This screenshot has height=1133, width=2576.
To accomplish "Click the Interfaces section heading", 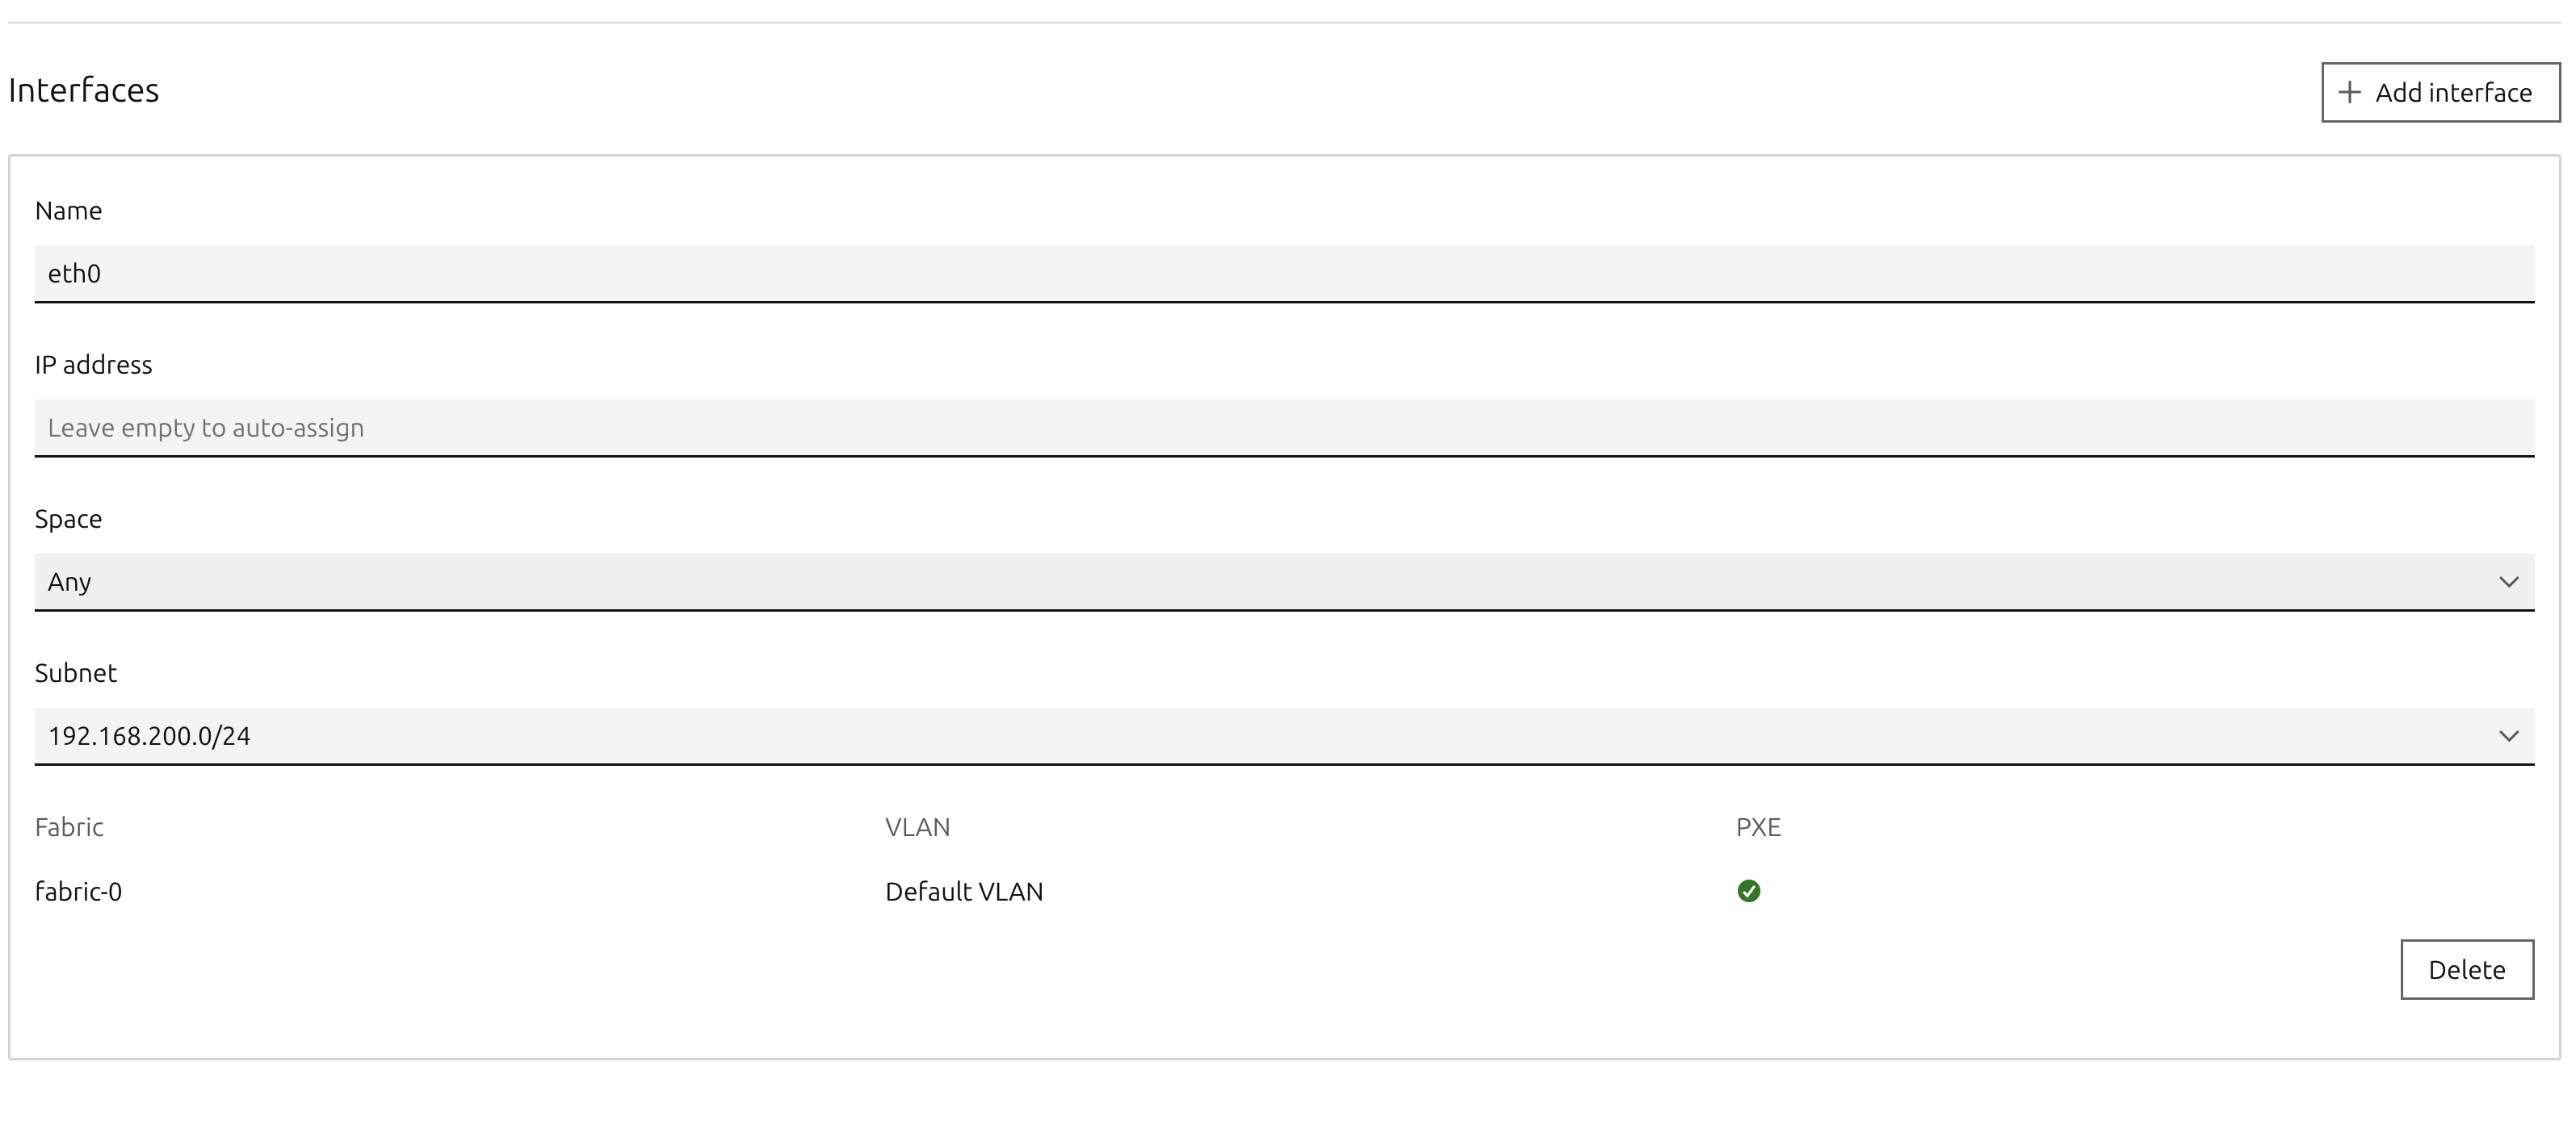I will click(x=84, y=91).
